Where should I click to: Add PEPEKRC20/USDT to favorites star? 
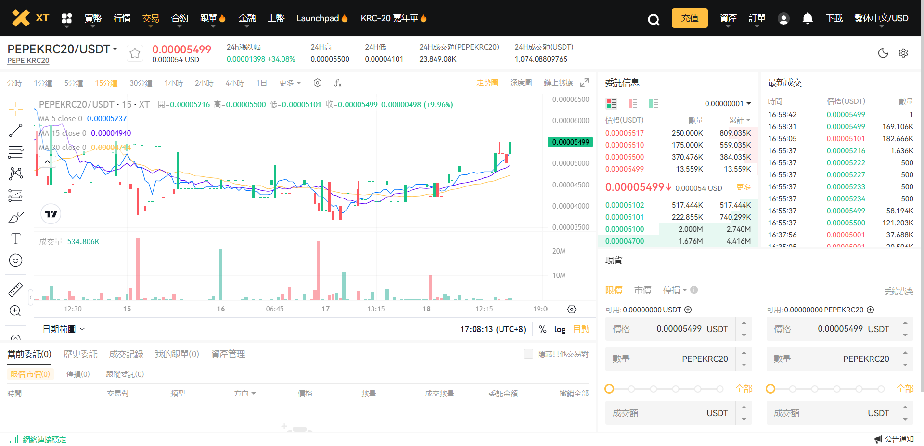pos(135,53)
